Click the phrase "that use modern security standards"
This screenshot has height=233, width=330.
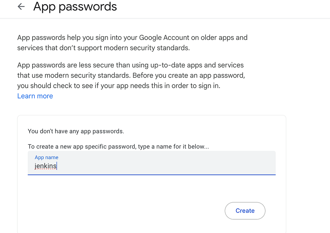coord(73,75)
